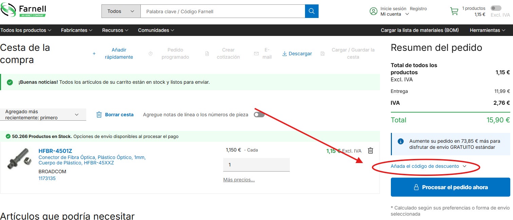Image resolution: width=513 pixels, height=220 pixels.
Task: Click the Farnell logo
Action: pyautogui.click(x=23, y=11)
